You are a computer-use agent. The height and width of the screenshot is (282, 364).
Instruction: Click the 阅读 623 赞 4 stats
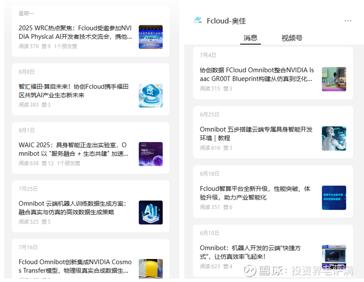[x=216, y=266]
